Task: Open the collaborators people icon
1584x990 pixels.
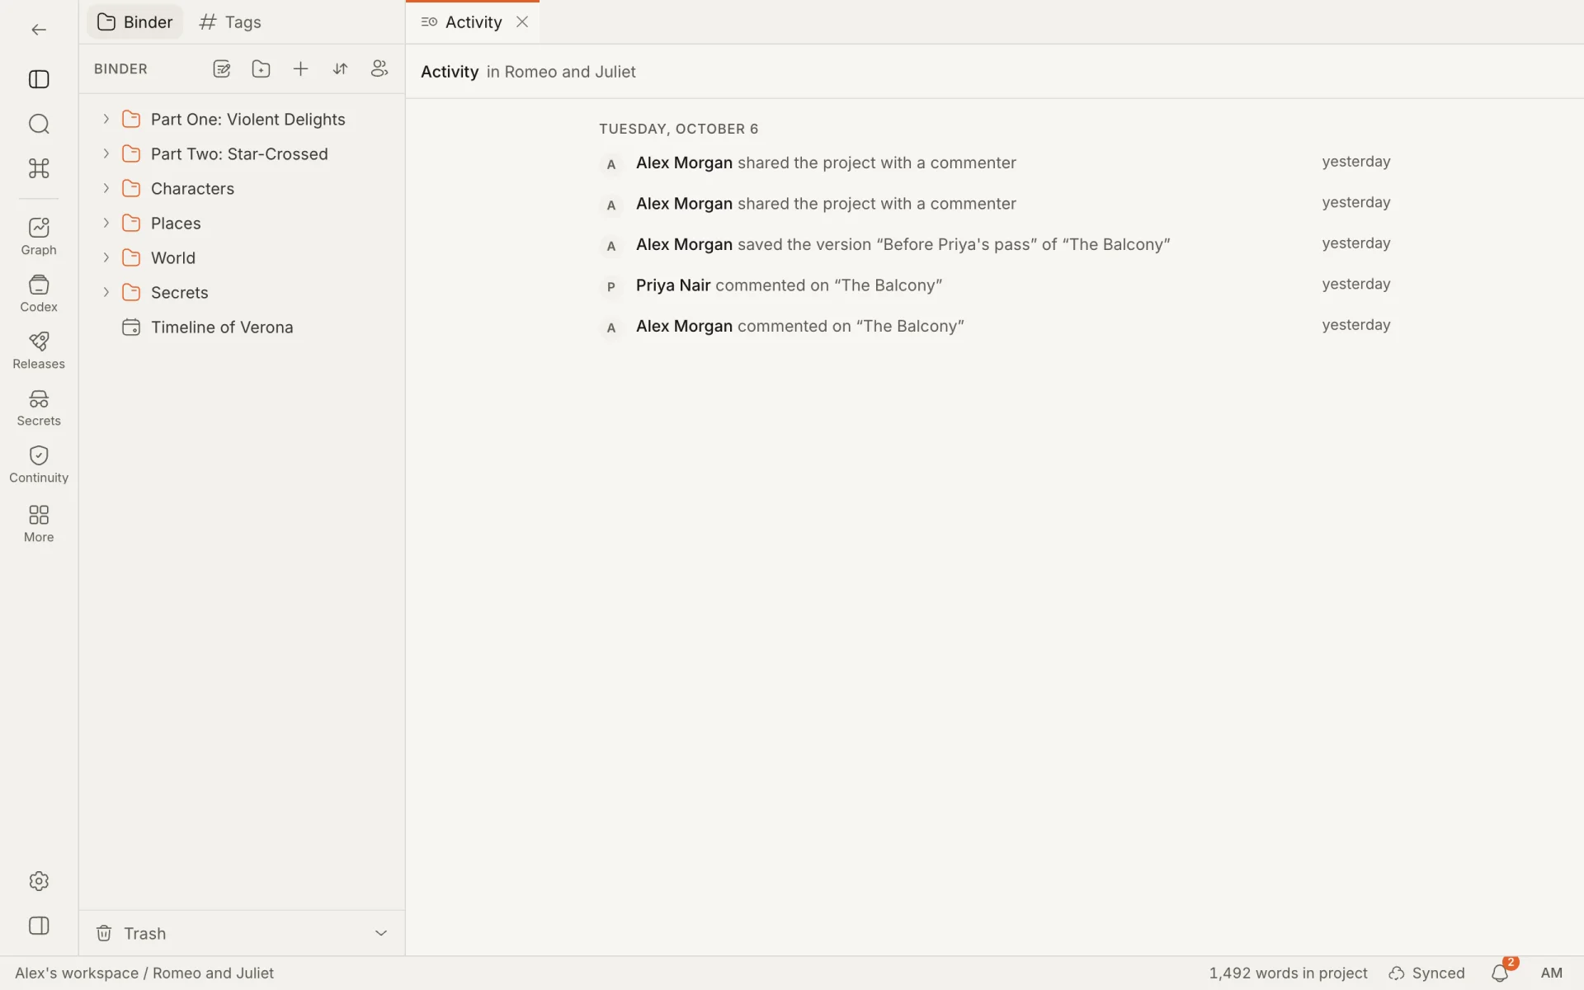Action: (x=379, y=69)
